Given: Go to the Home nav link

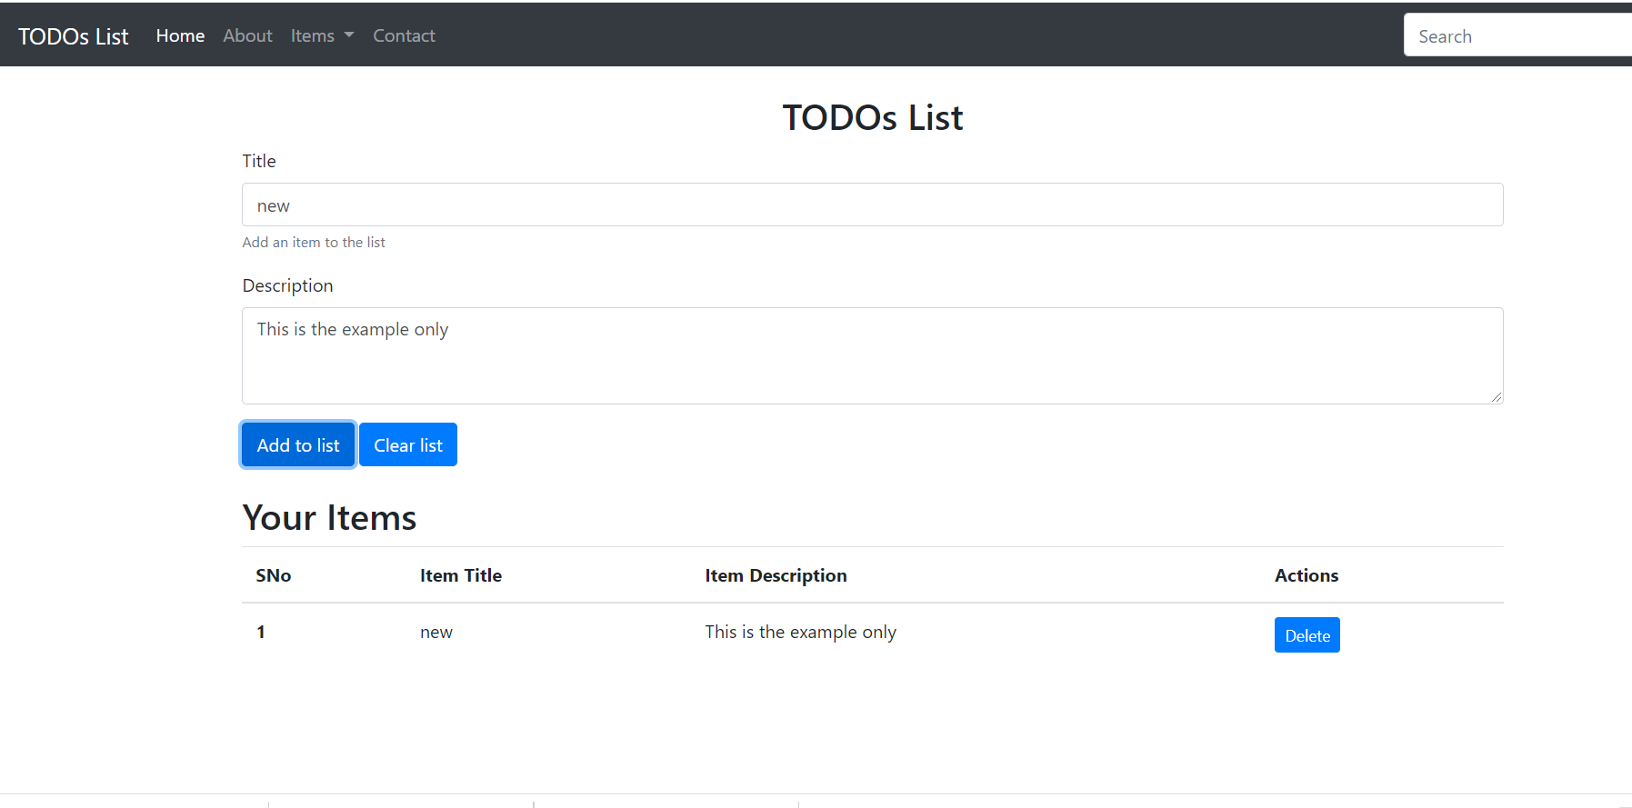Looking at the screenshot, I should pos(180,35).
